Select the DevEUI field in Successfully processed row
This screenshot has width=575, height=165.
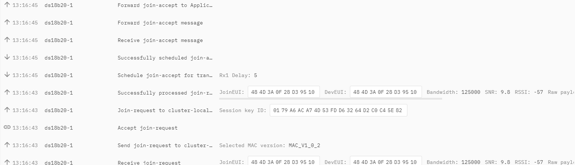pos(386,92)
